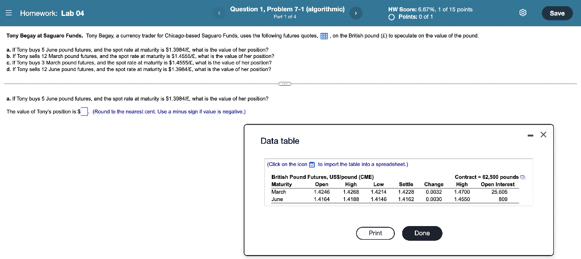Minimize the Data table dialog

(531, 135)
